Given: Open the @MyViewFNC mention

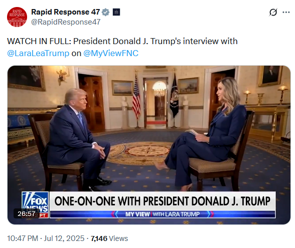Looking at the screenshot, I should pyautogui.click(x=111, y=53).
